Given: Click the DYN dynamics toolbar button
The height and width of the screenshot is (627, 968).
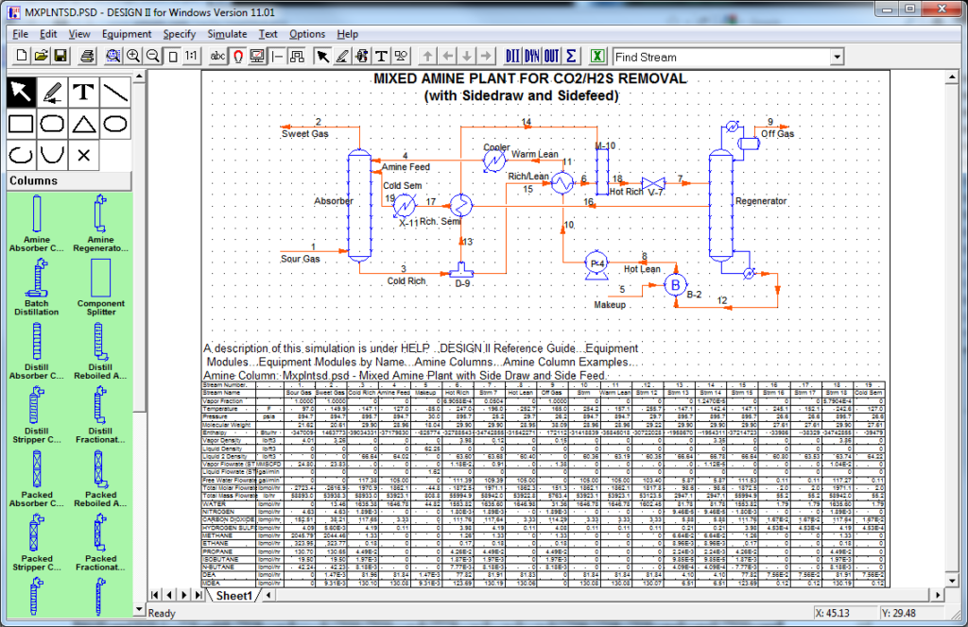Looking at the screenshot, I should pos(532,56).
